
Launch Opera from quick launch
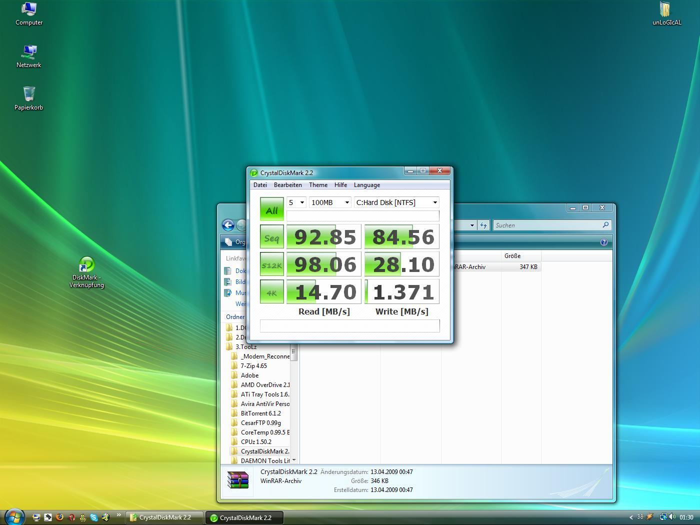71,517
